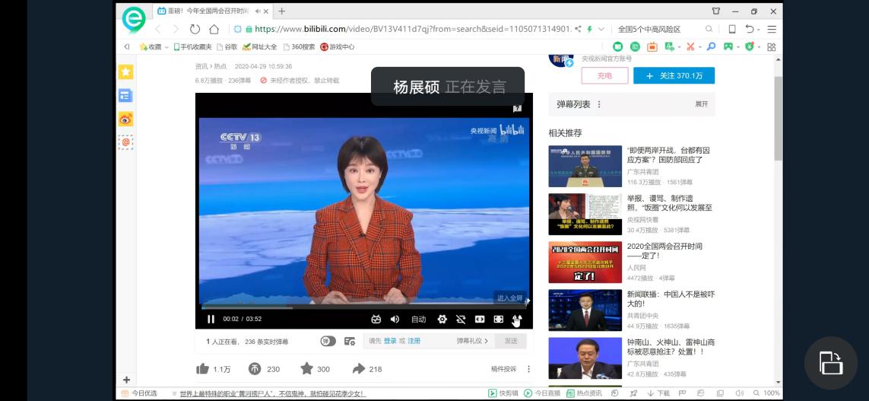
Task: Open the 360搜索 bookmark
Action: 300,46
